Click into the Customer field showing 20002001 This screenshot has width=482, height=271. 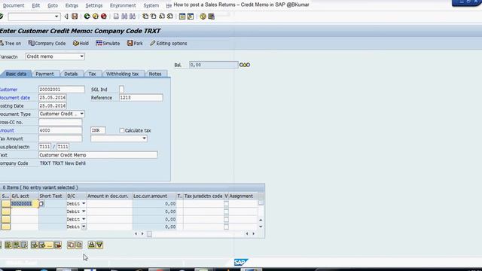click(x=62, y=90)
